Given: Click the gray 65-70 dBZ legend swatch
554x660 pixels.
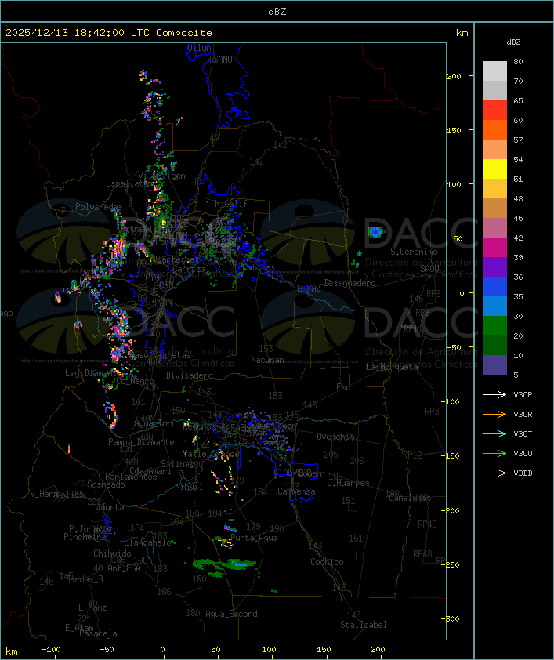Looking at the screenshot, I should 494,91.
